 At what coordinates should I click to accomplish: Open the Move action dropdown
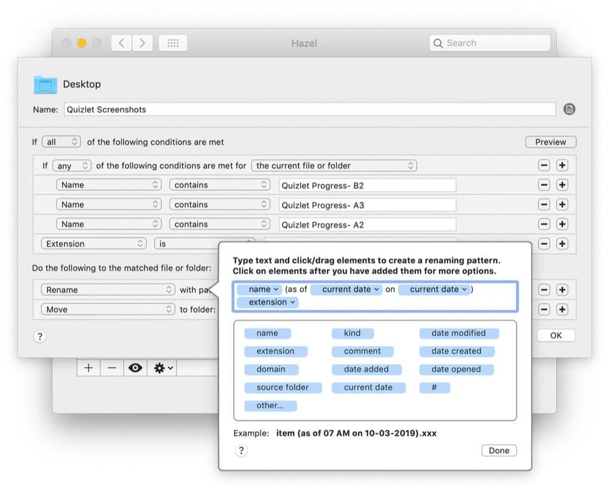108,309
